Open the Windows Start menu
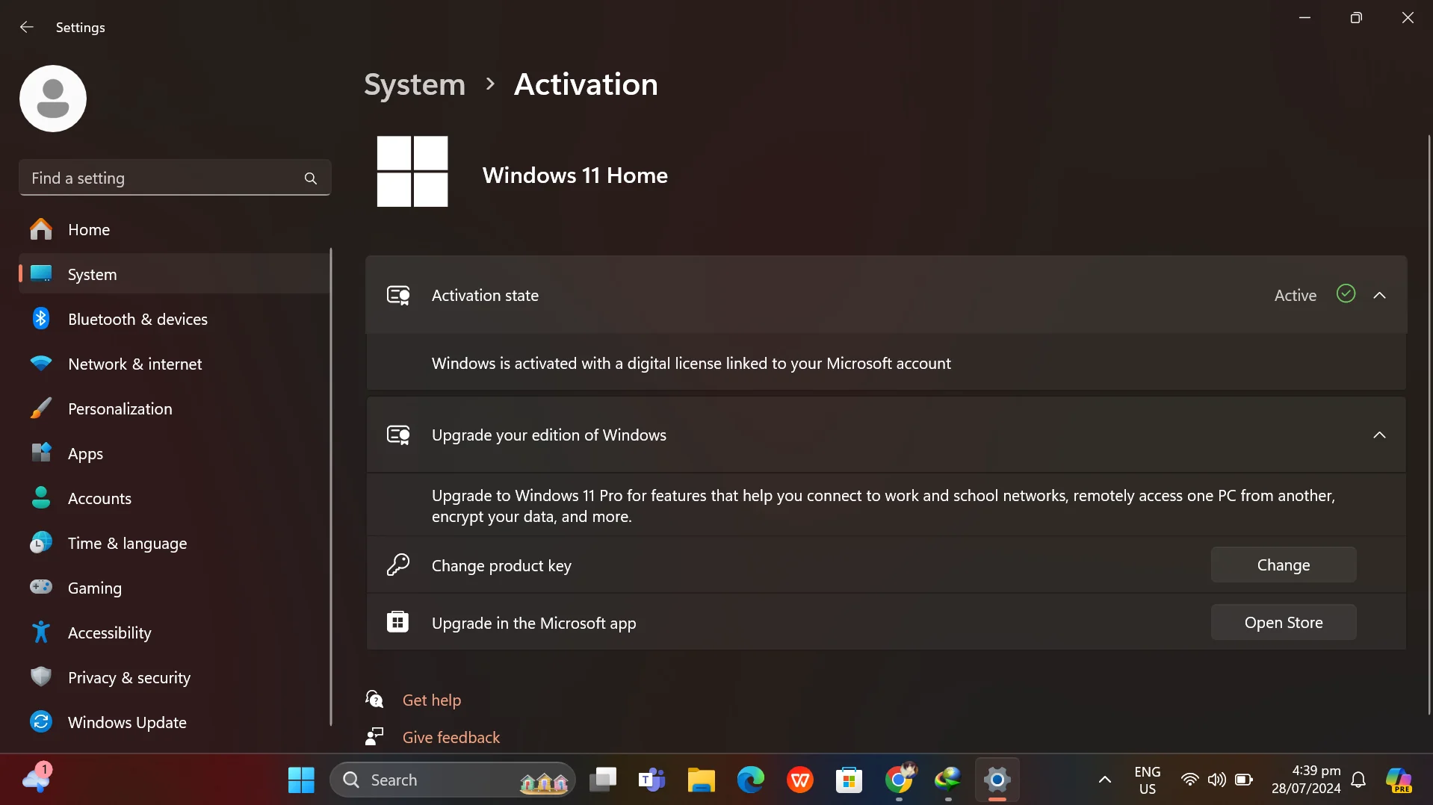The height and width of the screenshot is (805, 1433). tap(301, 780)
